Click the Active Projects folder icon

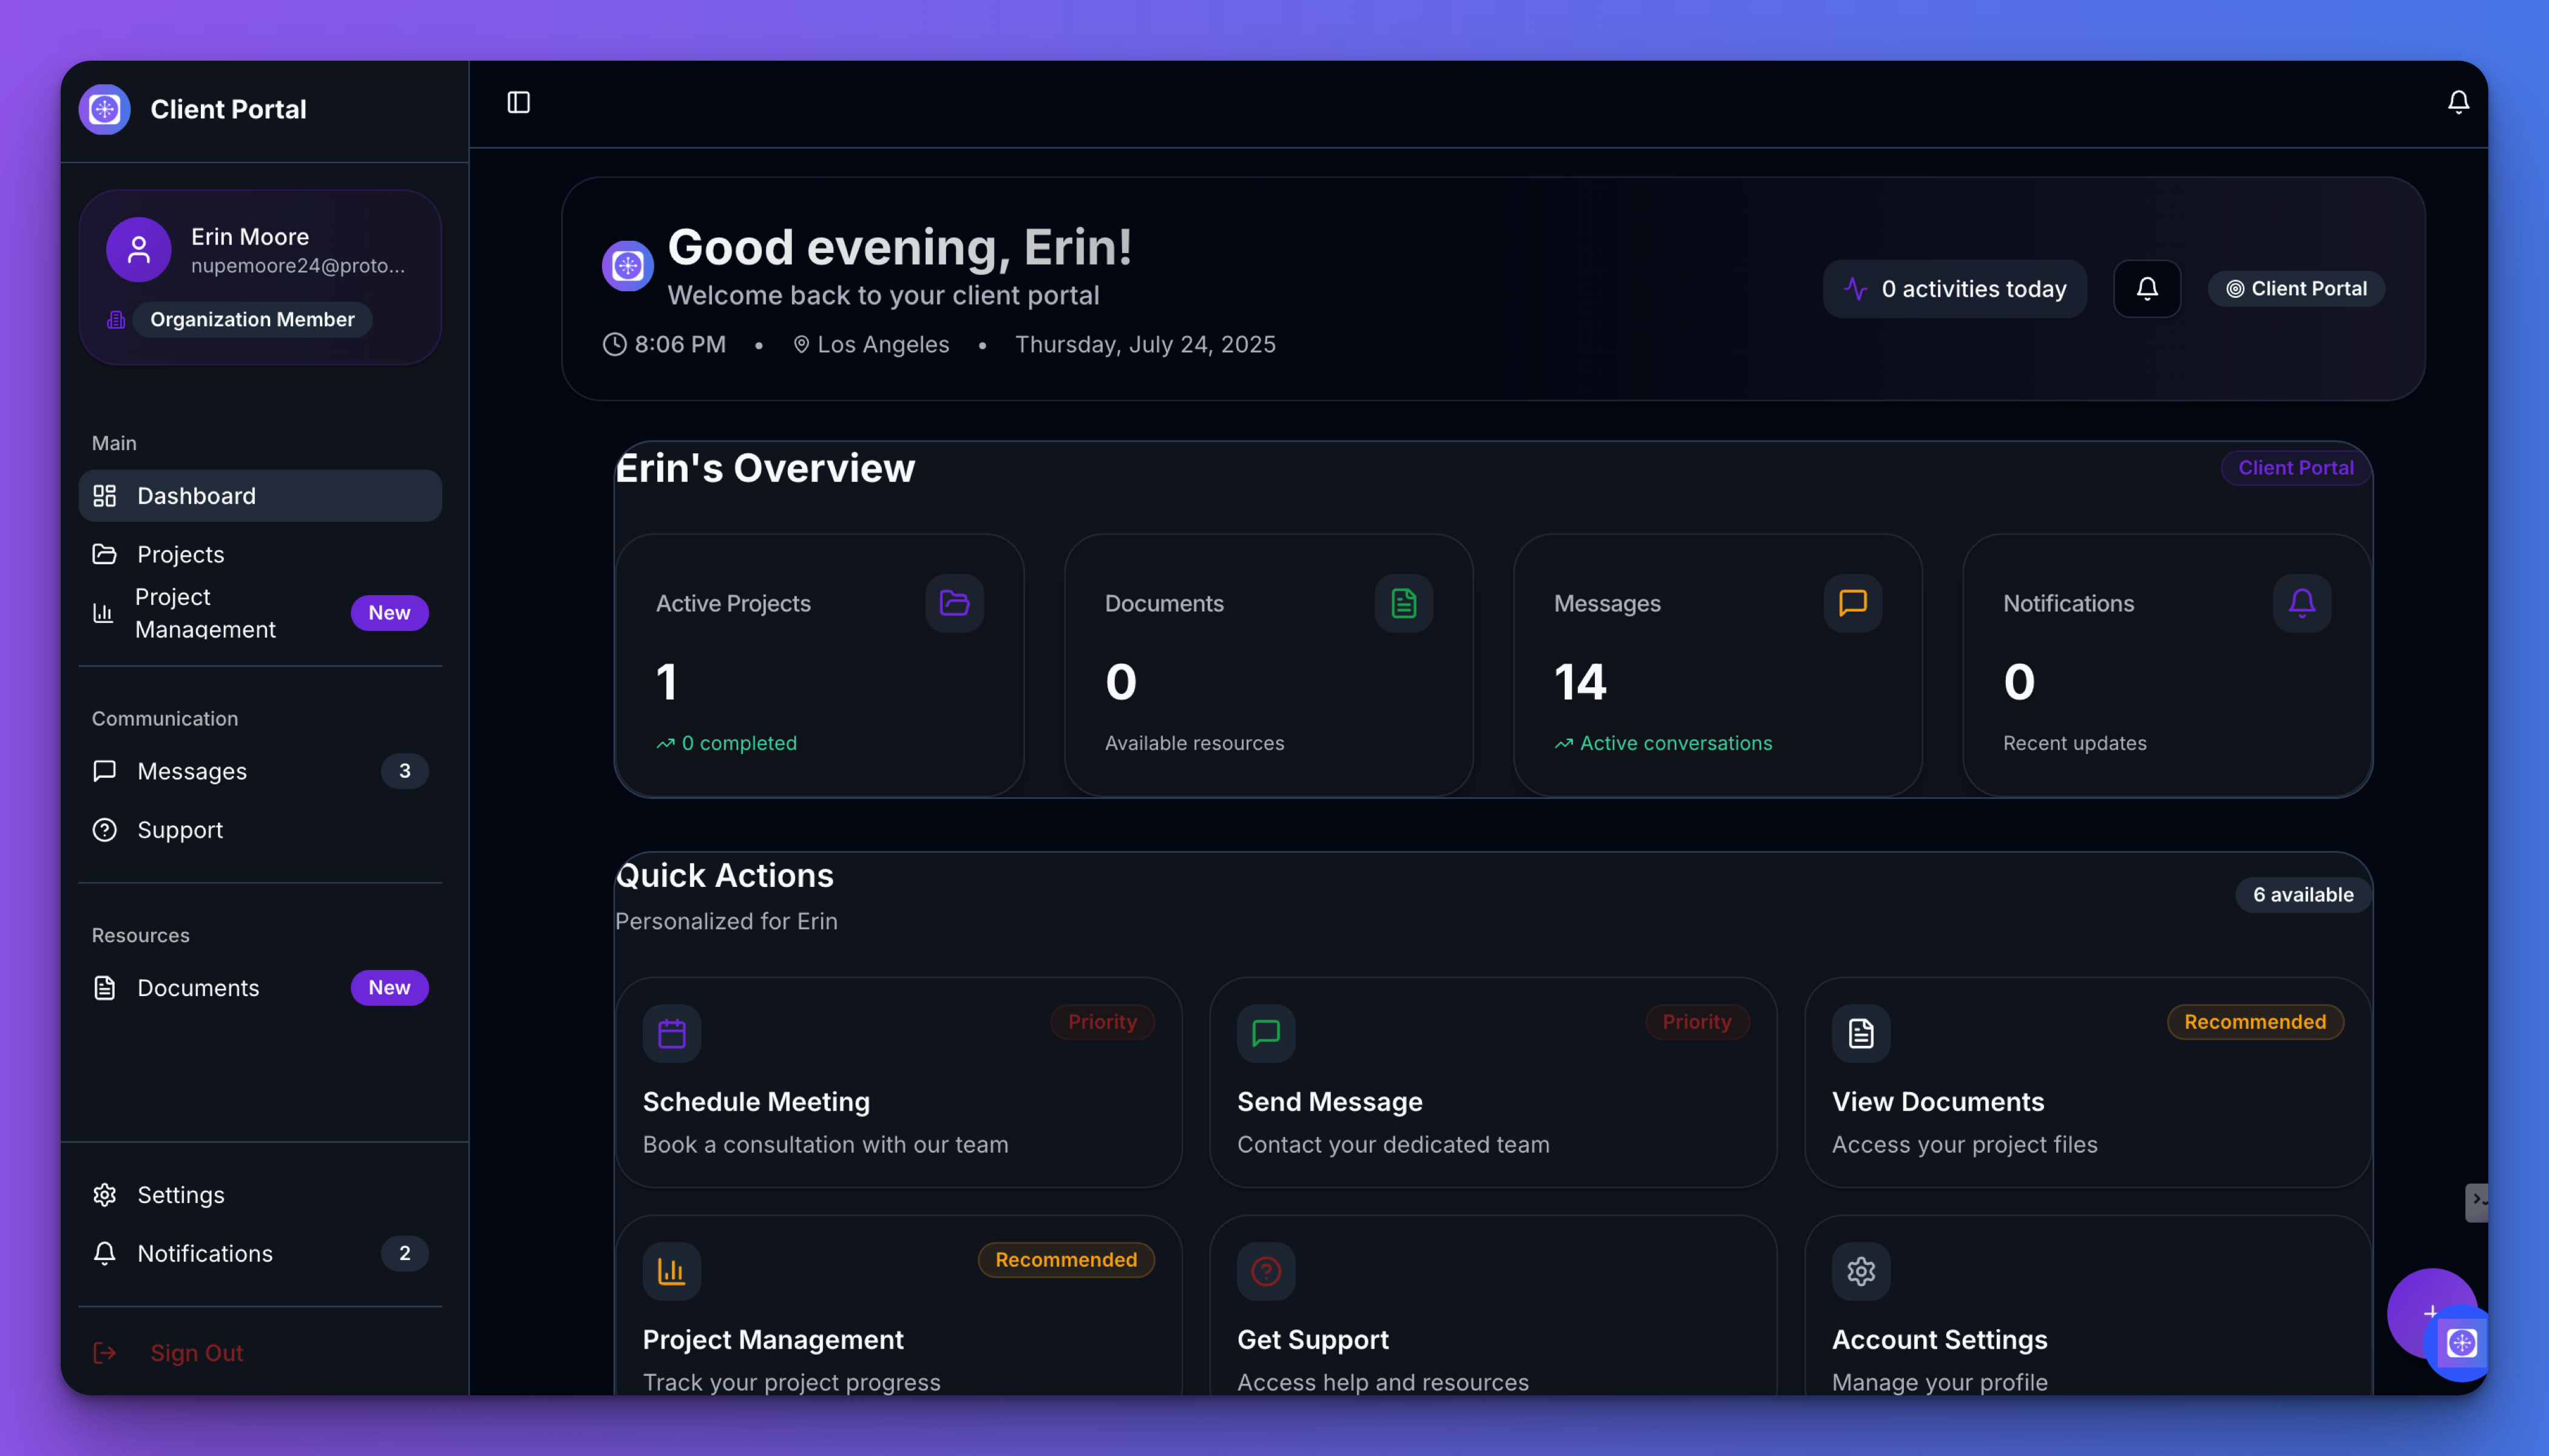coord(953,603)
